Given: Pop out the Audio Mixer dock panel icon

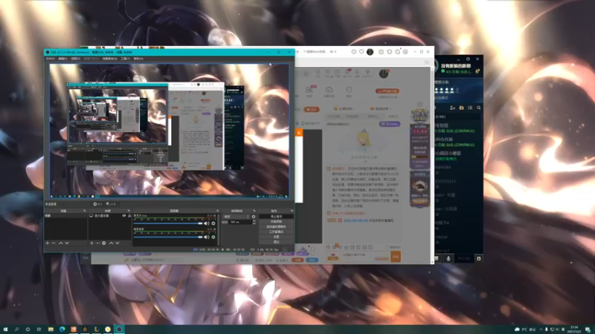Looking at the screenshot, I should point(218,211).
